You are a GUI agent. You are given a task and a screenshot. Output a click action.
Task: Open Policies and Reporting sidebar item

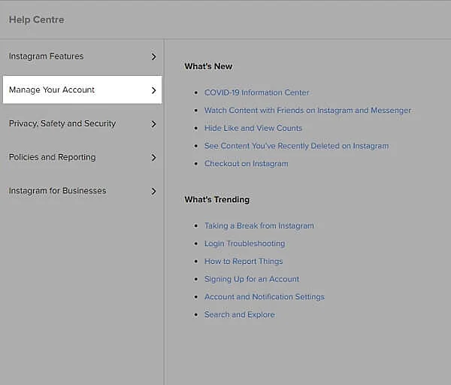pos(52,158)
